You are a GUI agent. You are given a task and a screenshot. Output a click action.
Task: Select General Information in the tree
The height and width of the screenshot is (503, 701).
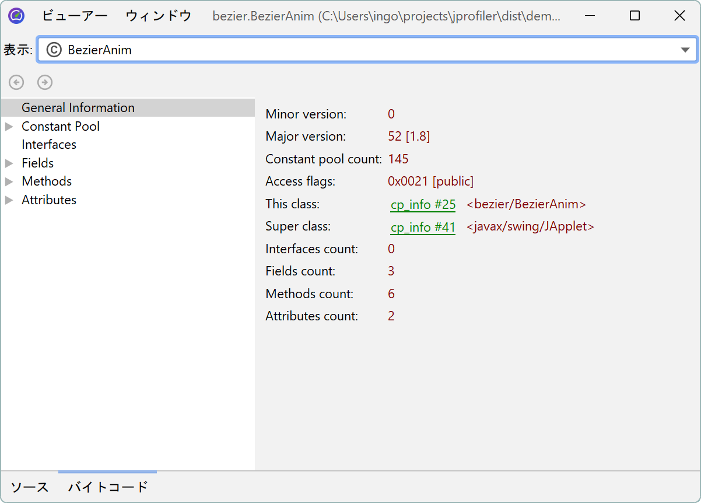coord(78,108)
